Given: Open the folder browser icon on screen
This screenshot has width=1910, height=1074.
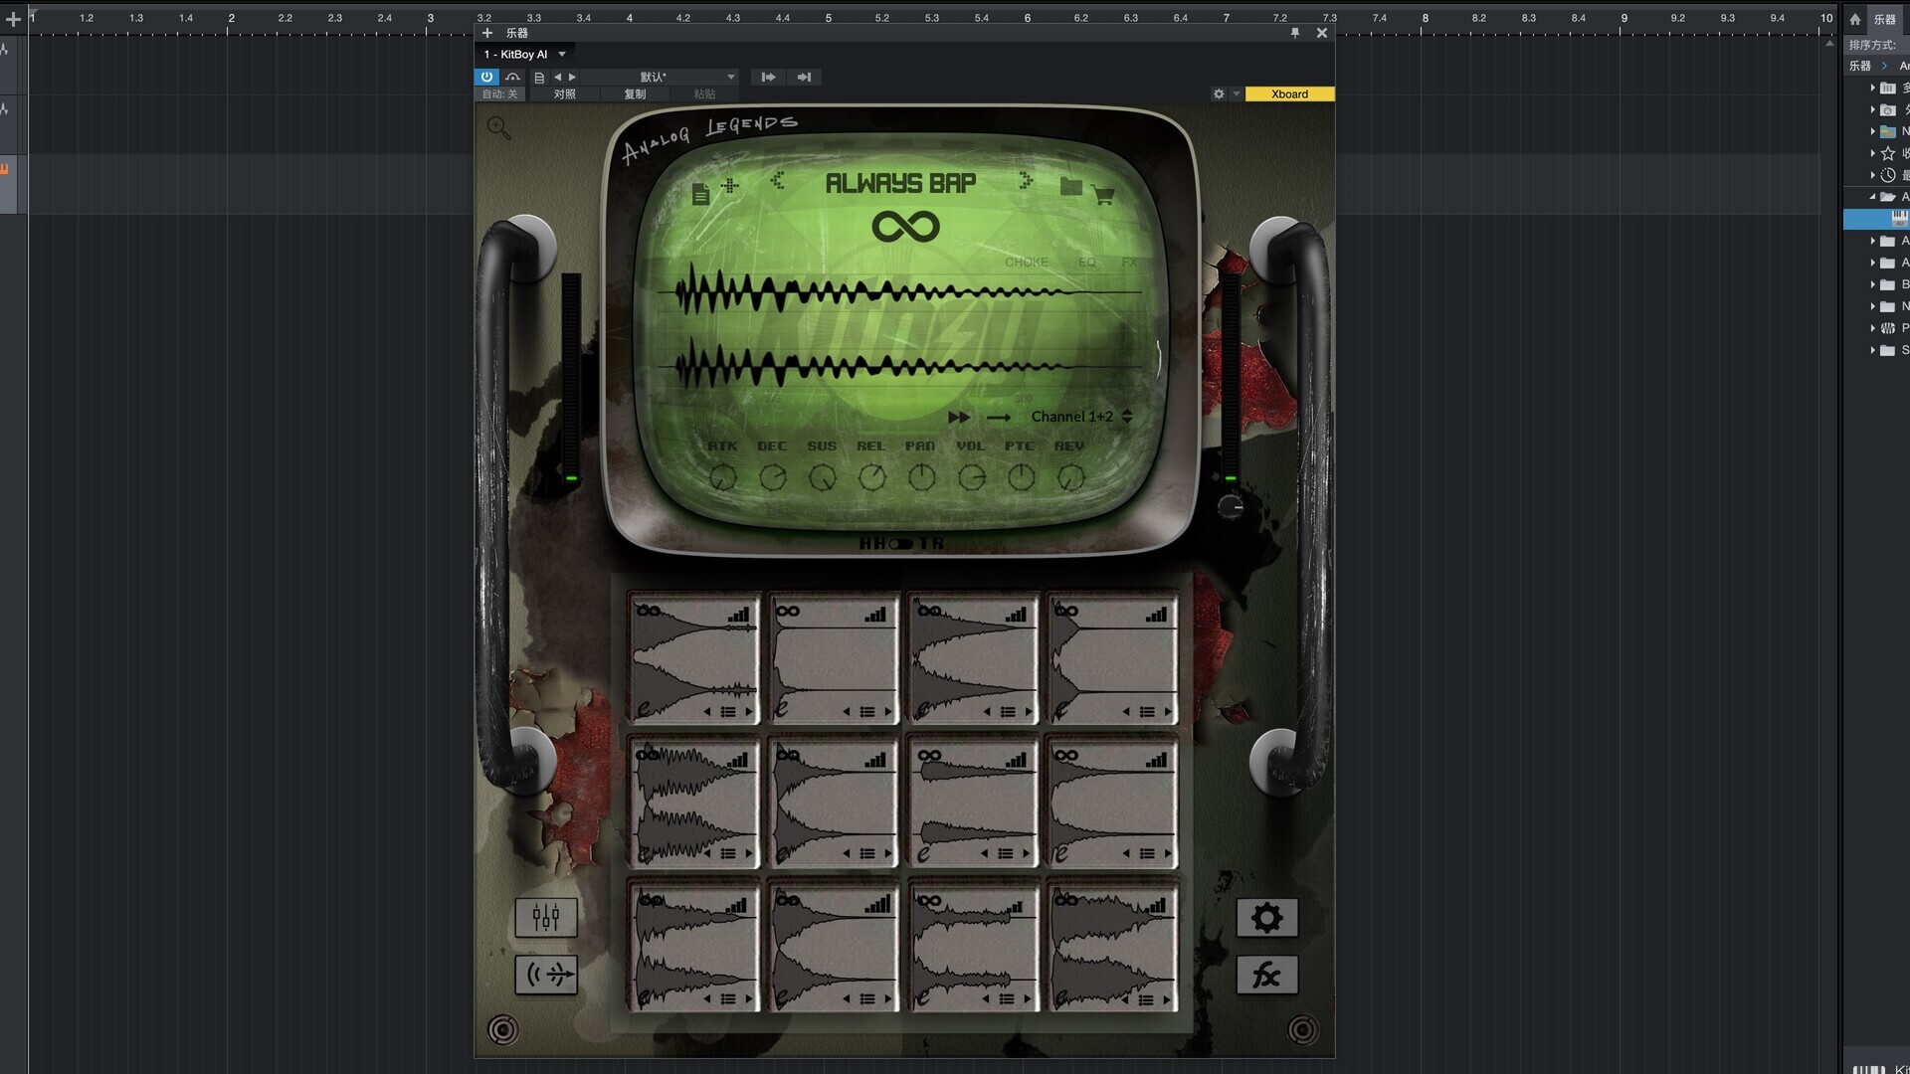Looking at the screenshot, I should pyautogui.click(x=1070, y=186).
